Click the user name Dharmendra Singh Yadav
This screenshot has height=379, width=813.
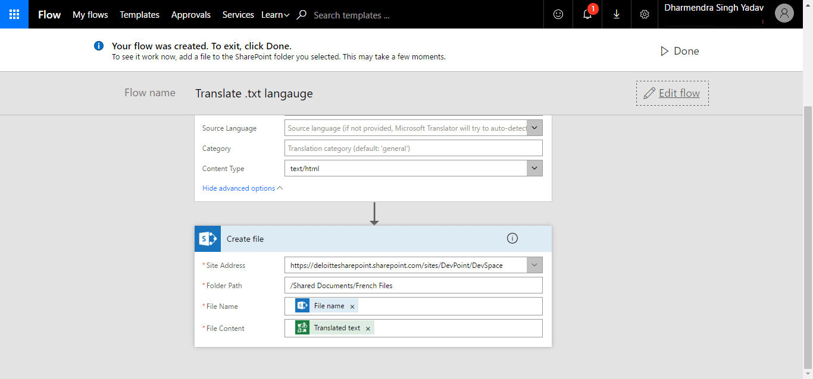coord(714,8)
